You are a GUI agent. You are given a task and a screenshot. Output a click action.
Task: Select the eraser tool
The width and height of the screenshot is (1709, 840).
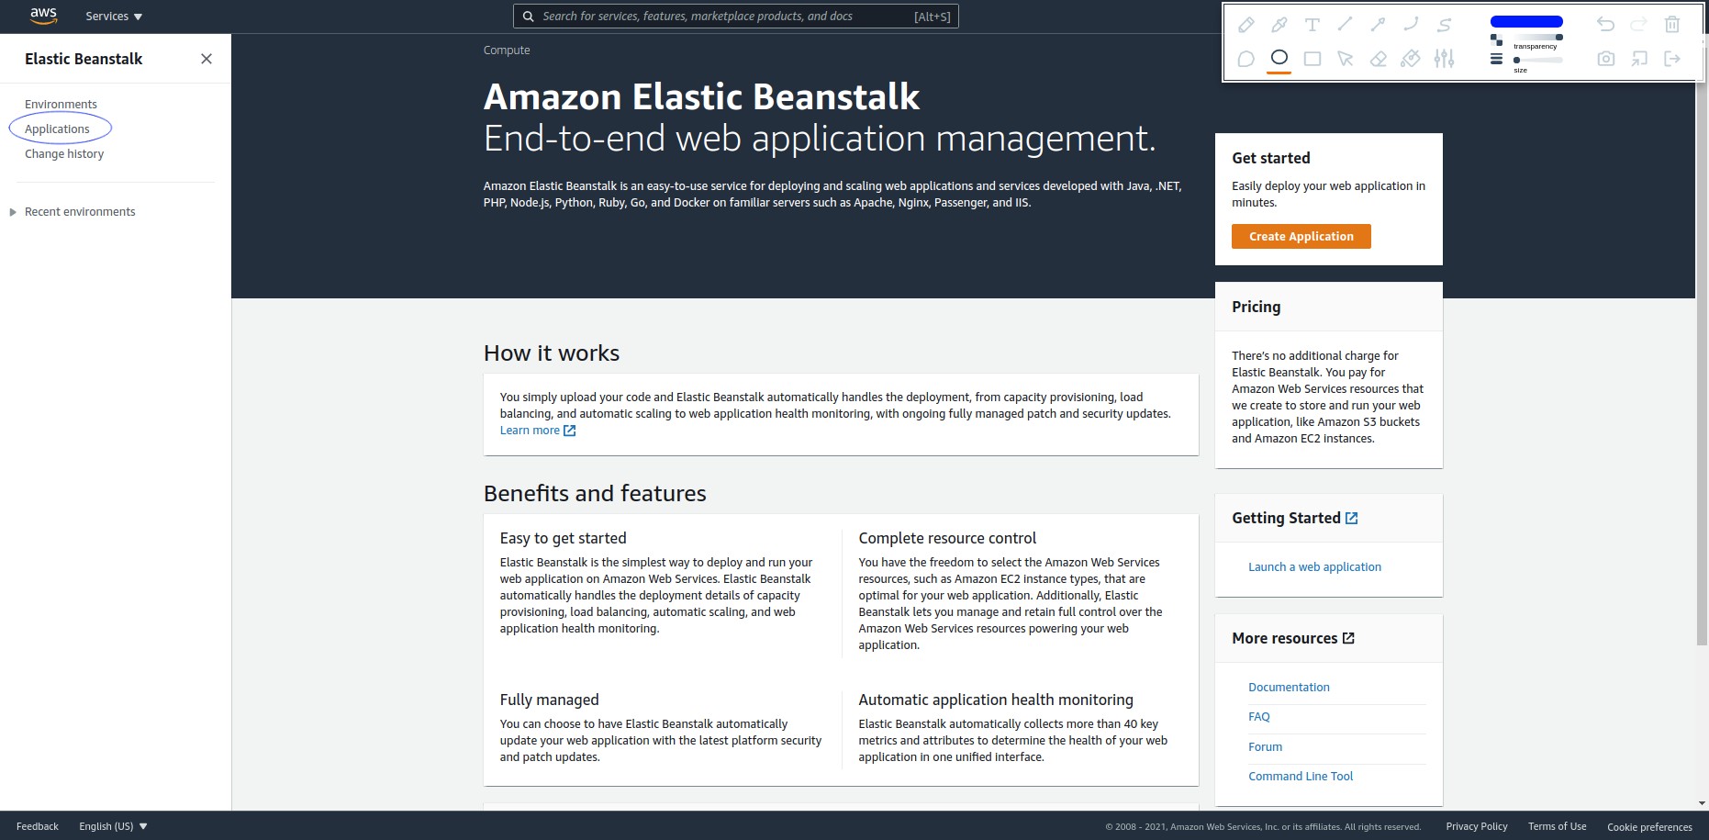tap(1378, 59)
